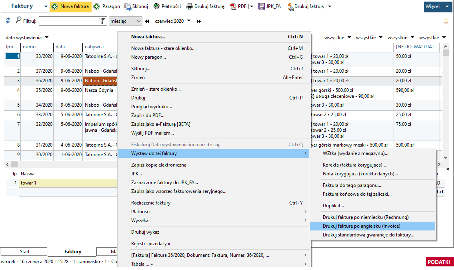Select Duplikat... in the submenu

pos(373,206)
